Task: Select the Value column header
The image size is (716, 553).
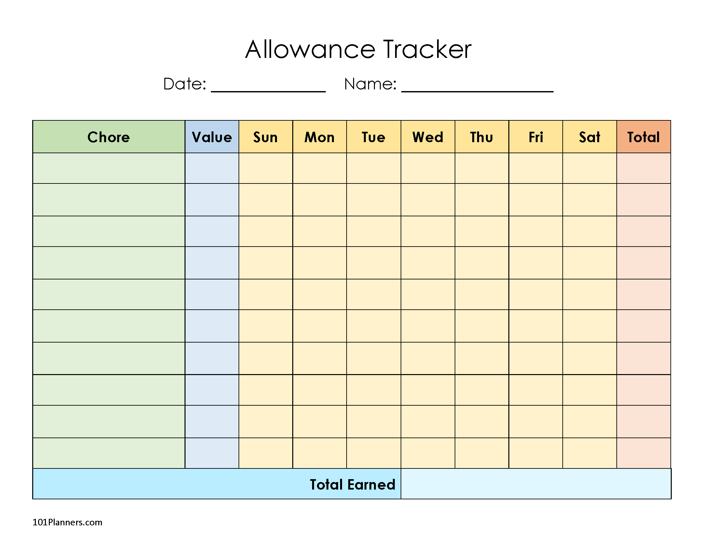Action: [x=212, y=137]
